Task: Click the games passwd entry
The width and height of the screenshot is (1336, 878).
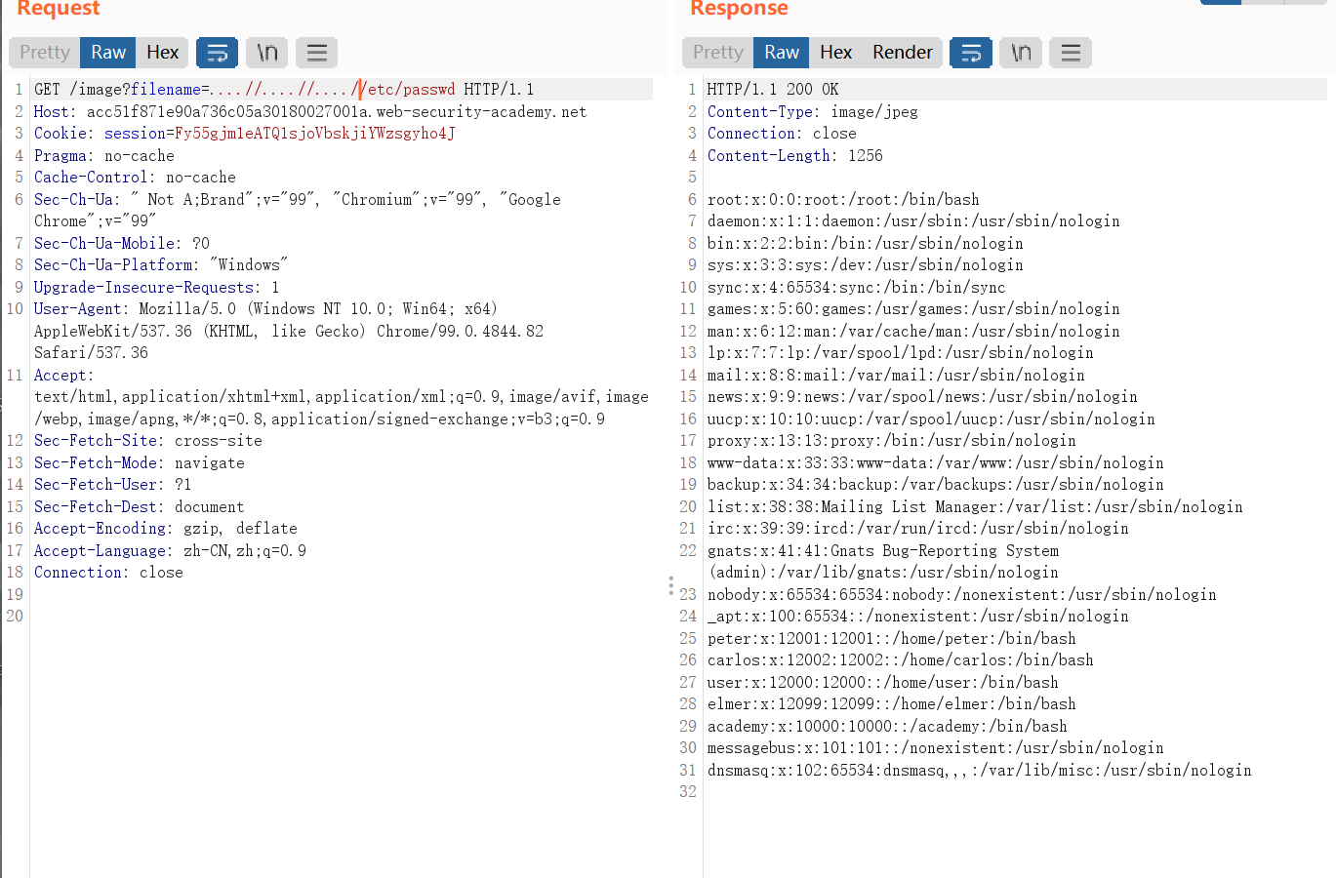Action: (x=913, y=309)
